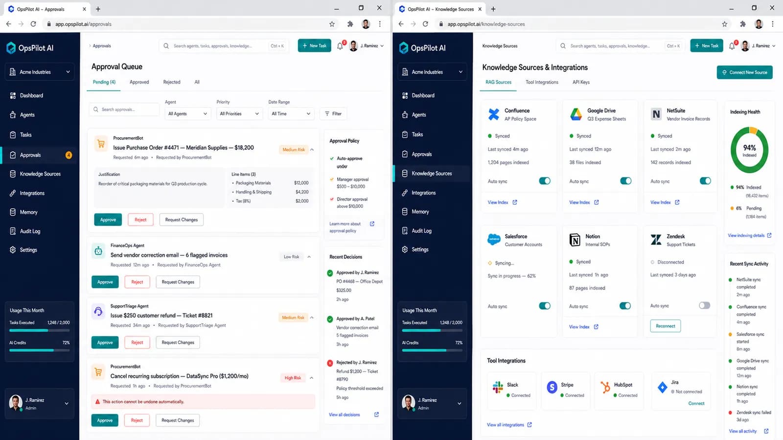783x440 pixels.
Task: Click the Salesforce cloud icon
Action: coord(494,240)
